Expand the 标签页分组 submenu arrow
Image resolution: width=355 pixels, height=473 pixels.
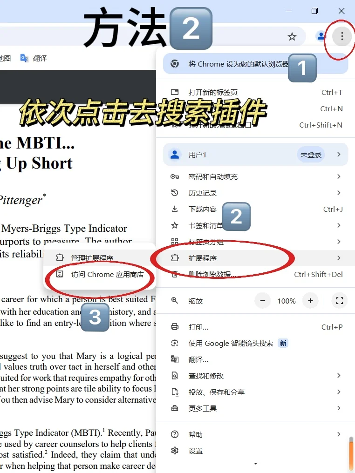[339, 242]
